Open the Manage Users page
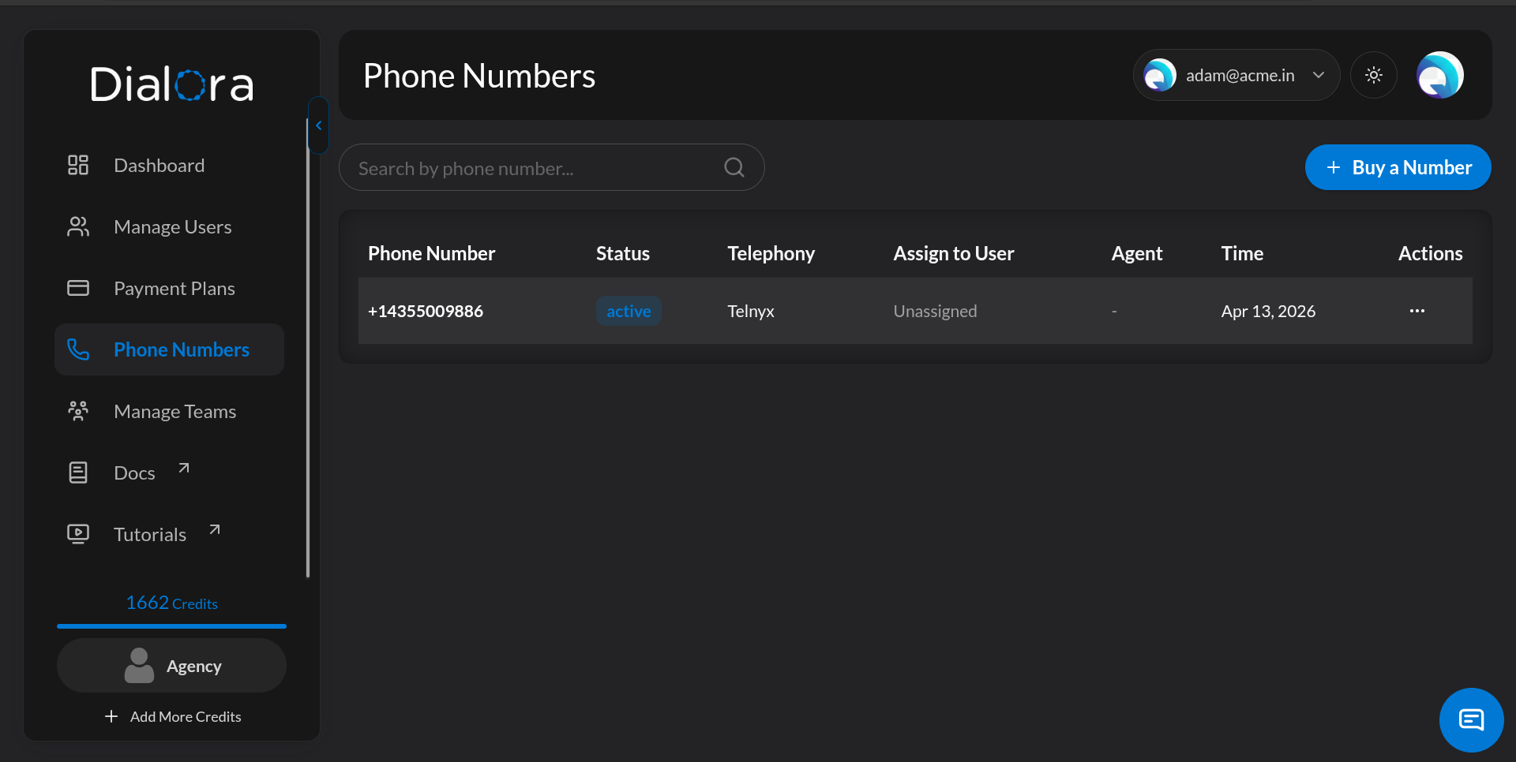1516x762 pixels. 172,227
